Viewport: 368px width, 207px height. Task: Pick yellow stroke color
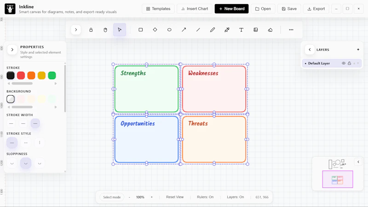tap(41, 75)
